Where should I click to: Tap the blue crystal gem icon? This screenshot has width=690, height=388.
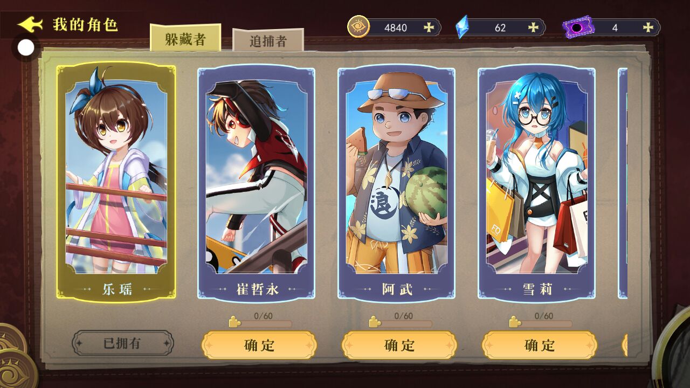(462, 27)
